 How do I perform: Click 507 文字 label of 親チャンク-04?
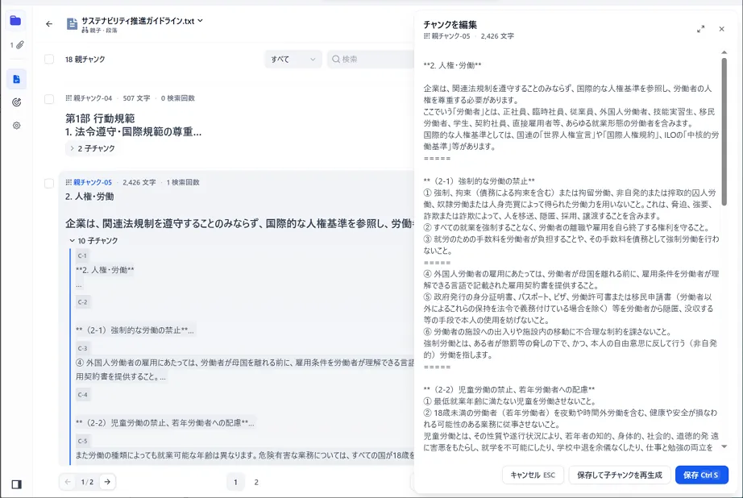pos(136,98)
